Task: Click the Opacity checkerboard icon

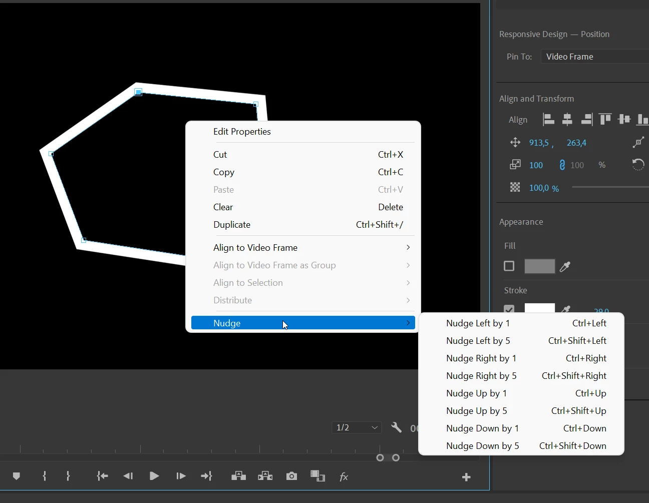Action: point(515,187)
